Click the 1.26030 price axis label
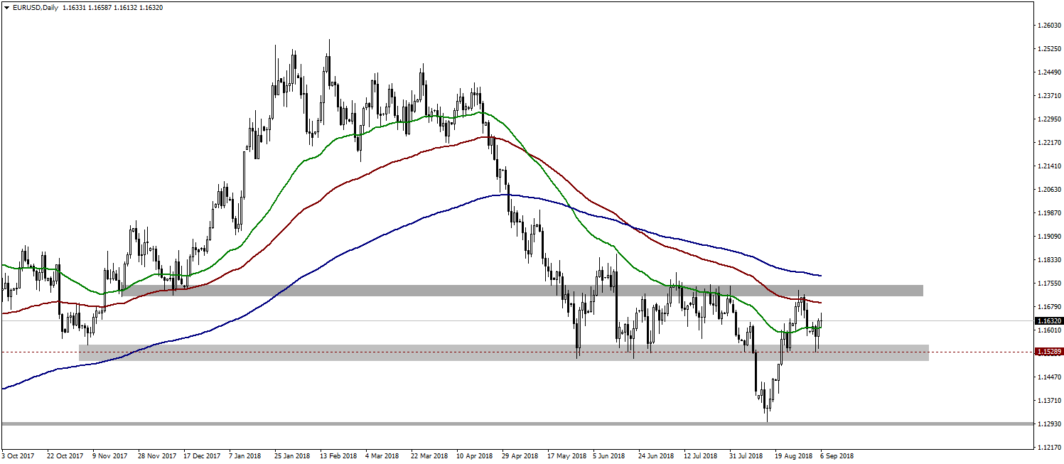 coord(1049,26)
